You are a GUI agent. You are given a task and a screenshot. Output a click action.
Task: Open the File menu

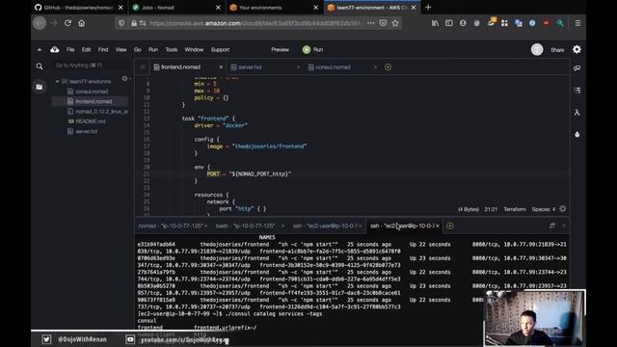[70, 49]
